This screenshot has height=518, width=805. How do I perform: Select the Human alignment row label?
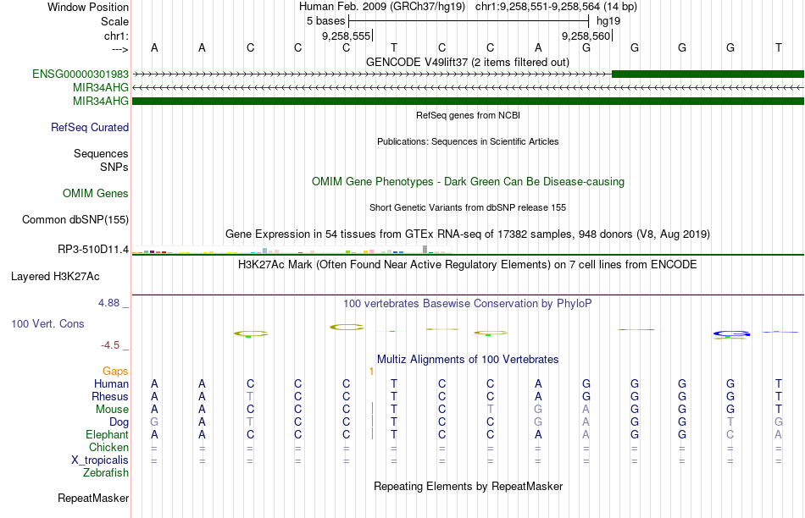pyautogui.click(x=111, y=383)
